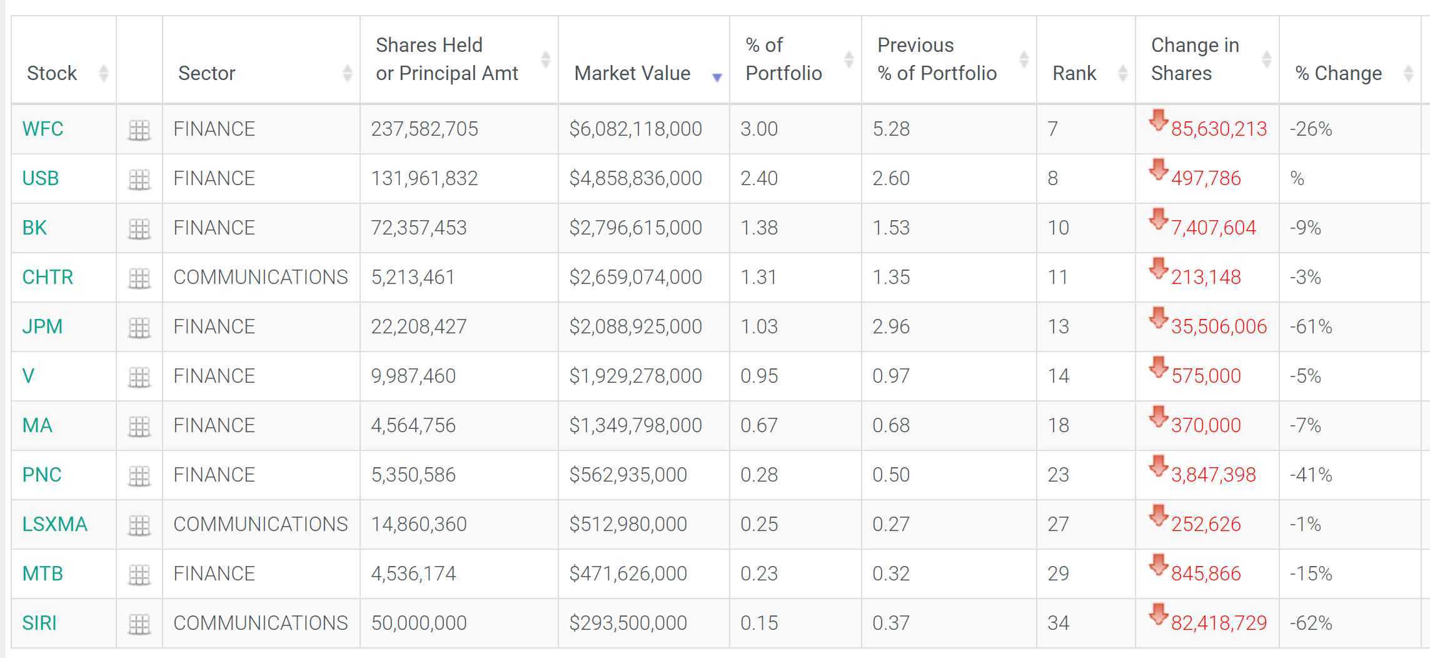
Task: Select the -61% change cell
Action: pos(1350,327)
